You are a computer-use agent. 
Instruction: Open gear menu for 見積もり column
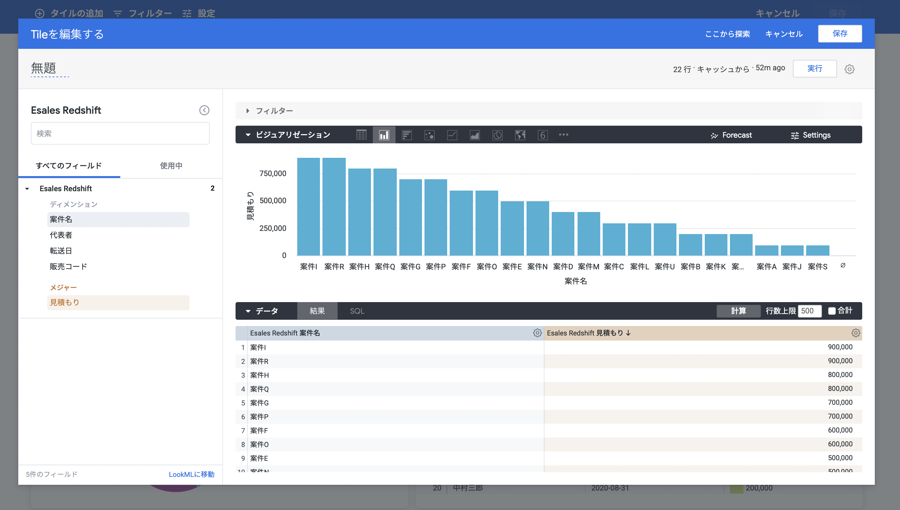[x=856, y=333]
